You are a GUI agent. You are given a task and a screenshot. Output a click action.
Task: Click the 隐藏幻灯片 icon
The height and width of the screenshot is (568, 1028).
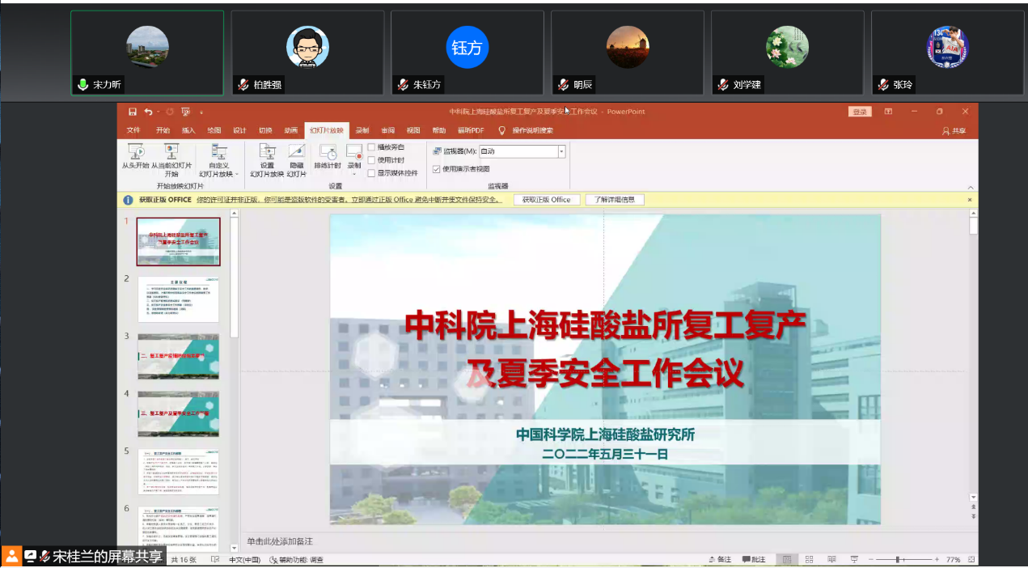point(297,152)
